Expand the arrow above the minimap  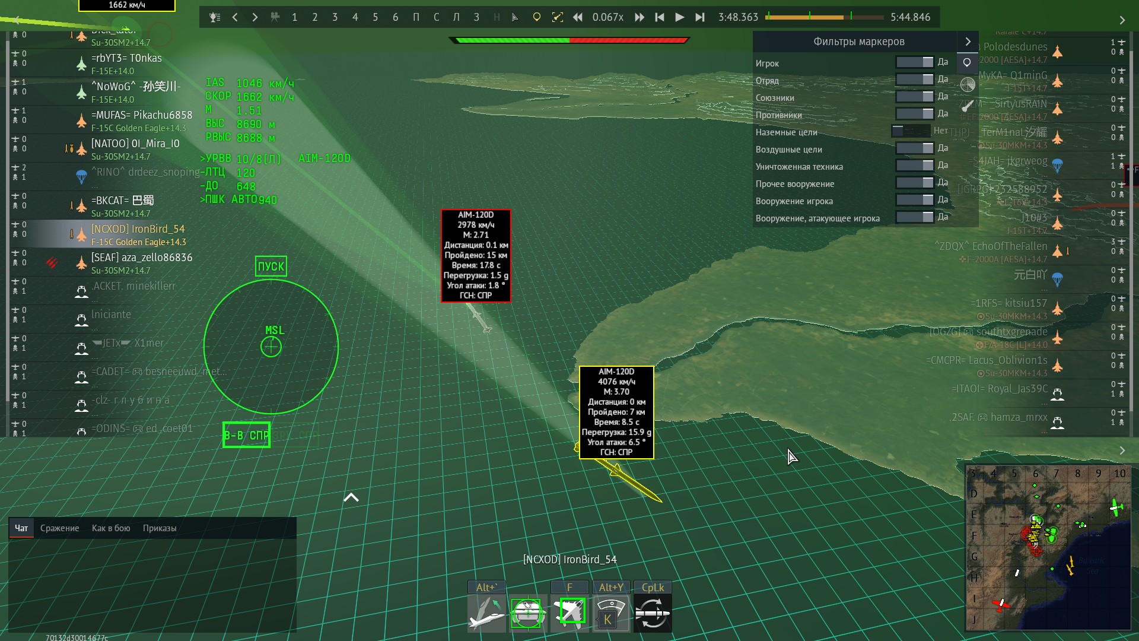coord(1122,450)
